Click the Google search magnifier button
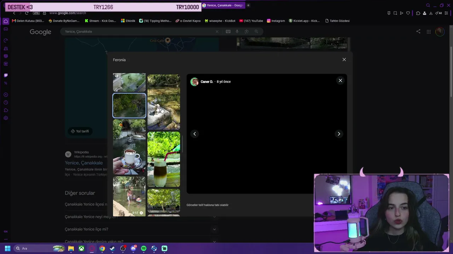 coord(256,31)
